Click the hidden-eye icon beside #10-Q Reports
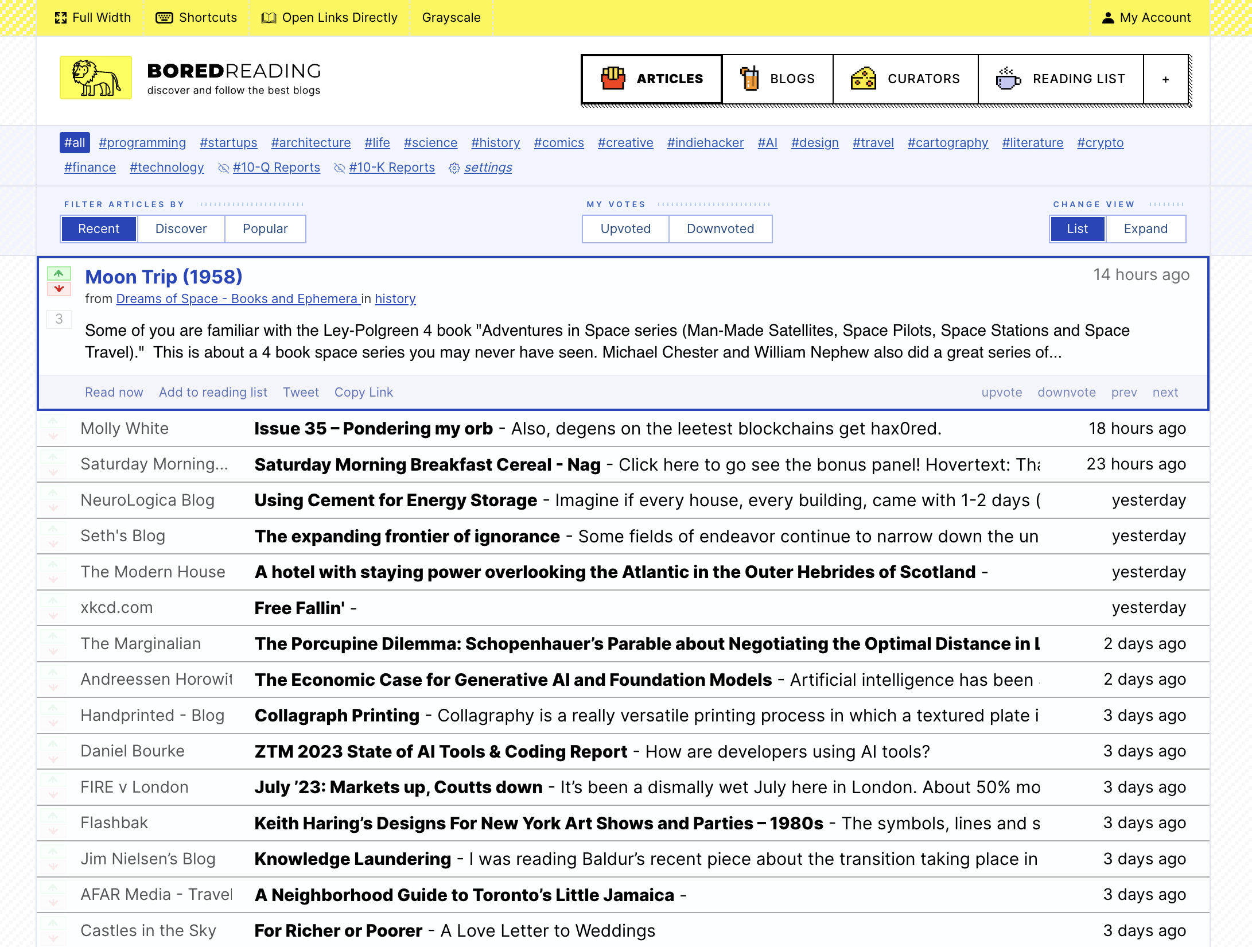 tap(224, 168)
